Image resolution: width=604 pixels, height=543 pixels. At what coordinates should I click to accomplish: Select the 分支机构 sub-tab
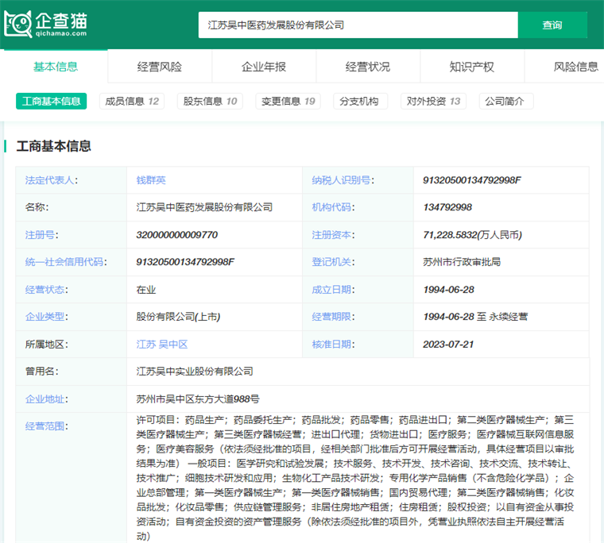pos(360,101)
